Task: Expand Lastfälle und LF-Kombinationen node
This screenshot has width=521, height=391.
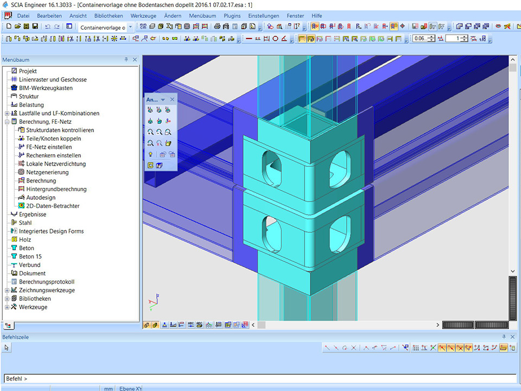Action: click(7, 113)
